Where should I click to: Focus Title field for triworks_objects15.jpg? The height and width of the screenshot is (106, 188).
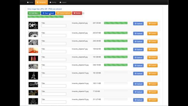pyautogui.click(x=54, y=94)
